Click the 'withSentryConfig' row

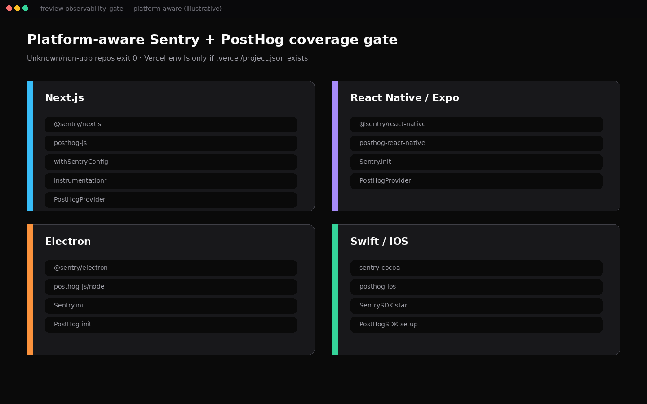171,162
